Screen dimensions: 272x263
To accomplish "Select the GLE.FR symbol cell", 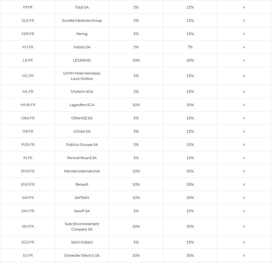I will [28, 21].
